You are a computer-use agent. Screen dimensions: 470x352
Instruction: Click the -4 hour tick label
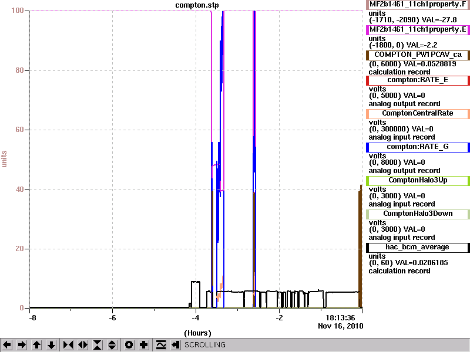click(196, 317)
